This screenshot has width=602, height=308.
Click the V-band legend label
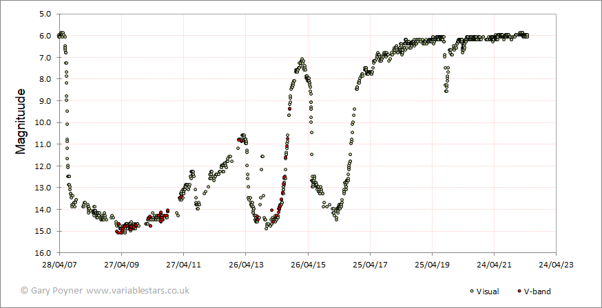(x=537, y=291)
